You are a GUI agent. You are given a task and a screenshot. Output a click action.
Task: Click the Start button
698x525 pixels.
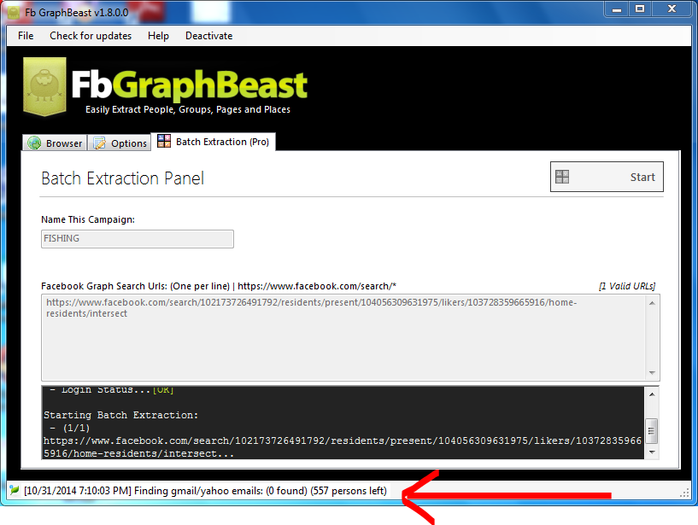(607, 177)
